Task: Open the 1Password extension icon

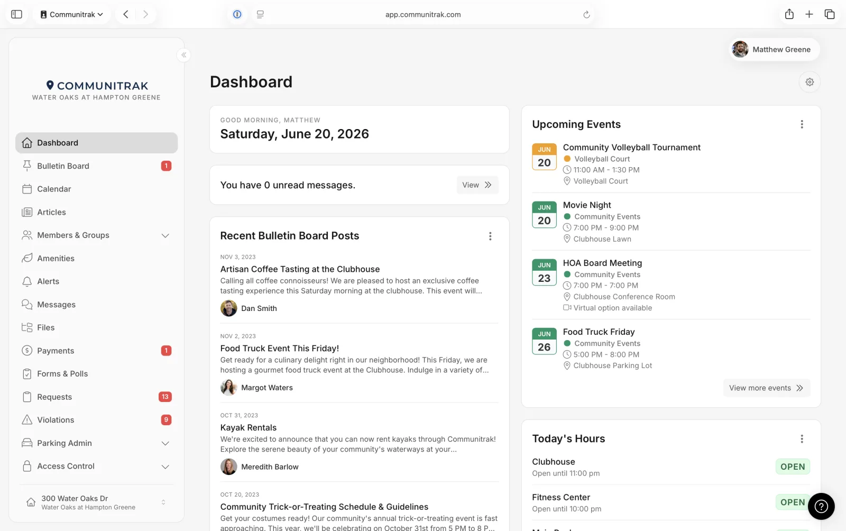Action: click(237, 14)
